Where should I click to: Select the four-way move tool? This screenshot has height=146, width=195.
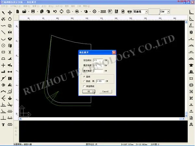point(10,12)
